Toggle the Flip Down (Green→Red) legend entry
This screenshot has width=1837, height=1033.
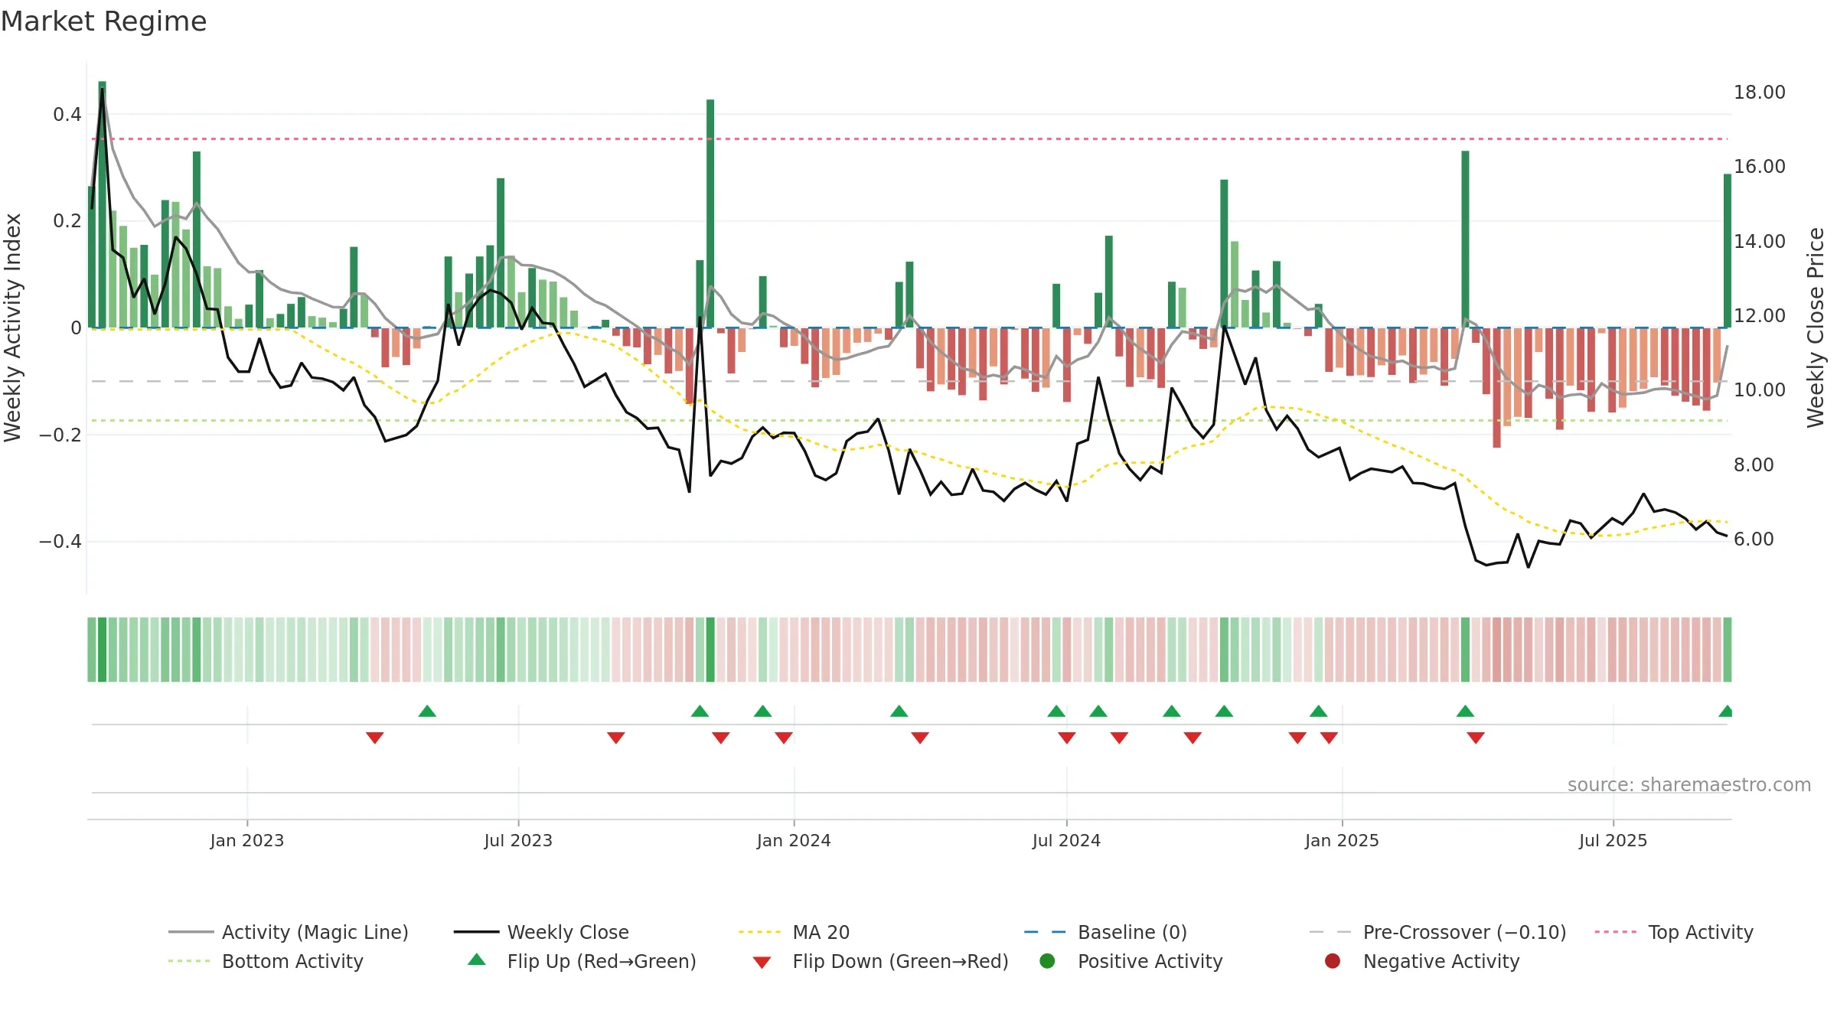tap(880, 961)
